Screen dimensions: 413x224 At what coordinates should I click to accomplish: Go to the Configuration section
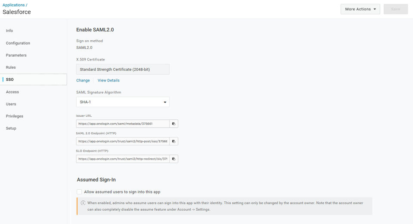(18, 43)
